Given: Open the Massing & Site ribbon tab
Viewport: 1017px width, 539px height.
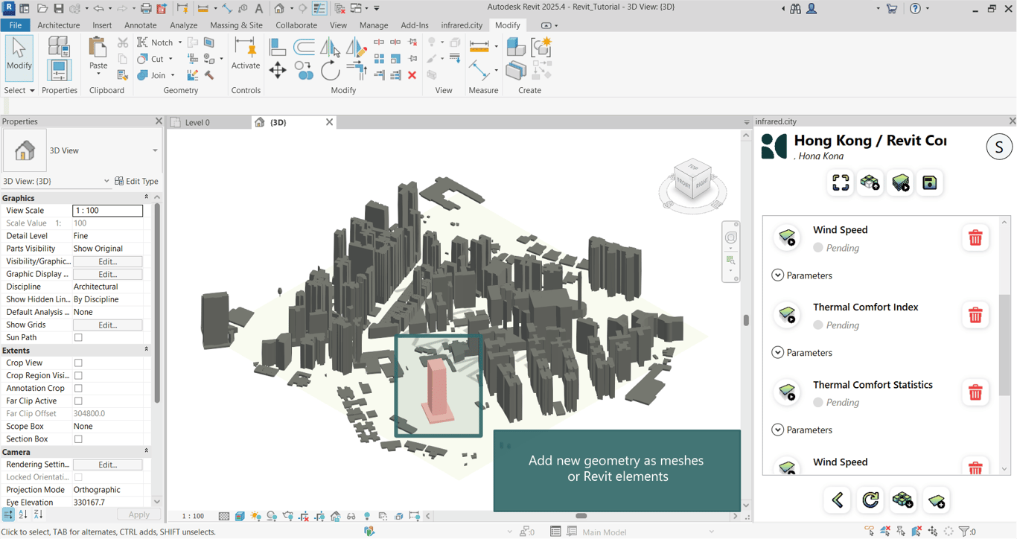Looking at the screenshot, I should click(x=236, y=25).
